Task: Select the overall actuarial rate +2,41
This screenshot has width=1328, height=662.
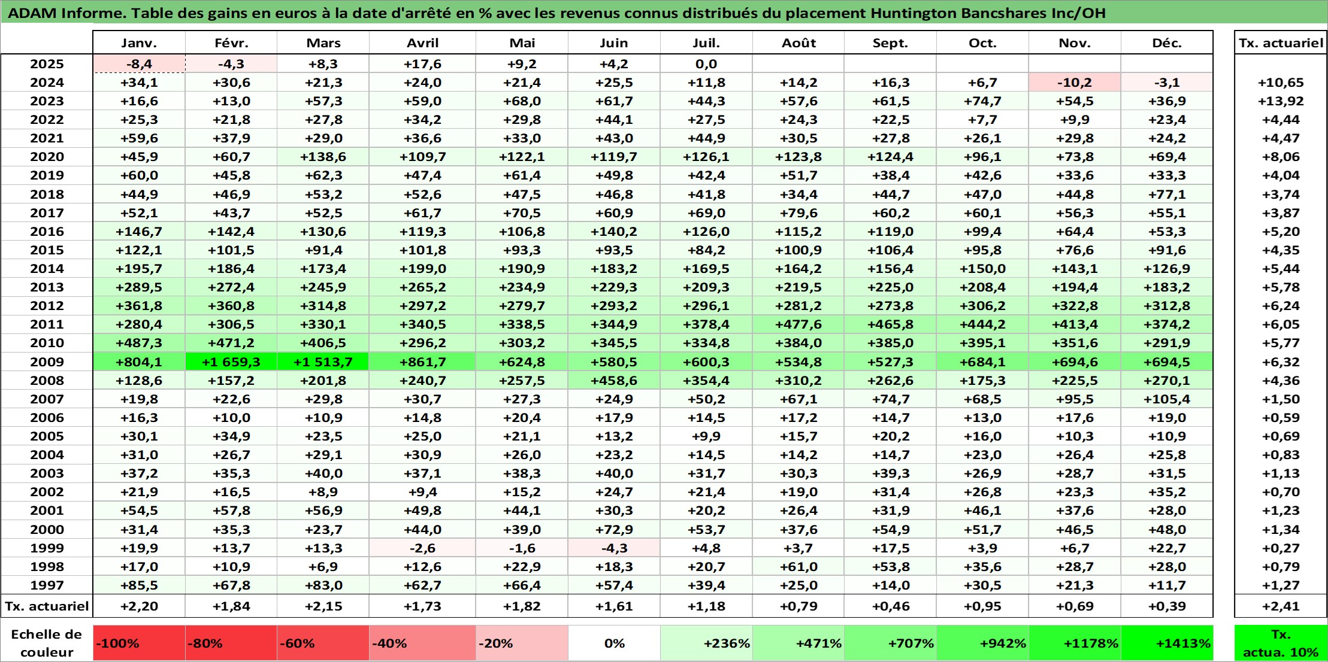Action: (1281, 606)
